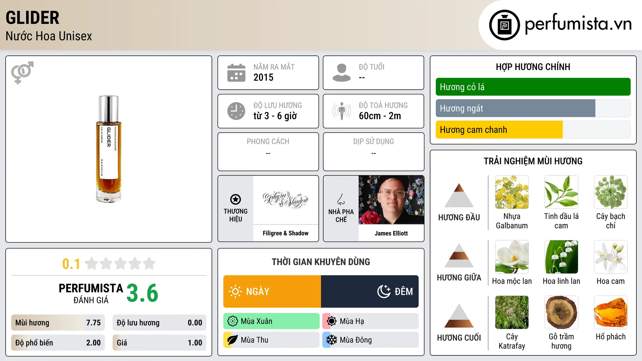Viewport: 642px width, 361px height.
Task: Click the Trải nghiệm mùi hương heading
Action: tap(533, 161)
